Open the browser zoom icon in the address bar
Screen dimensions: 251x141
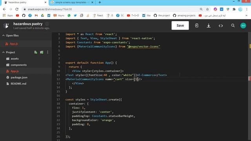tap(201, 9)
